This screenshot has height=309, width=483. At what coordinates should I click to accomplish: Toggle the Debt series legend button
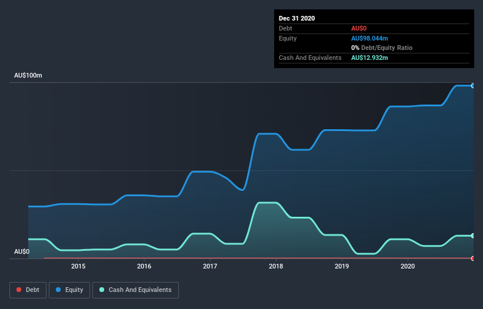point(28,290)
